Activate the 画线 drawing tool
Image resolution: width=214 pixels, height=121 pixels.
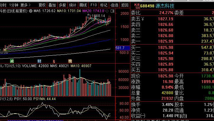(x=83, y=5)
